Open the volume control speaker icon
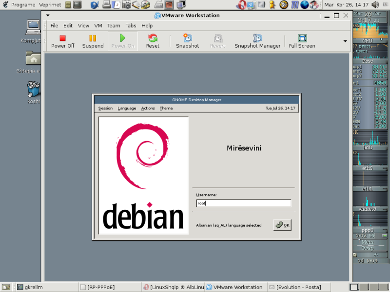Screen dimensions: 390x292 click(x=375, y=5)
